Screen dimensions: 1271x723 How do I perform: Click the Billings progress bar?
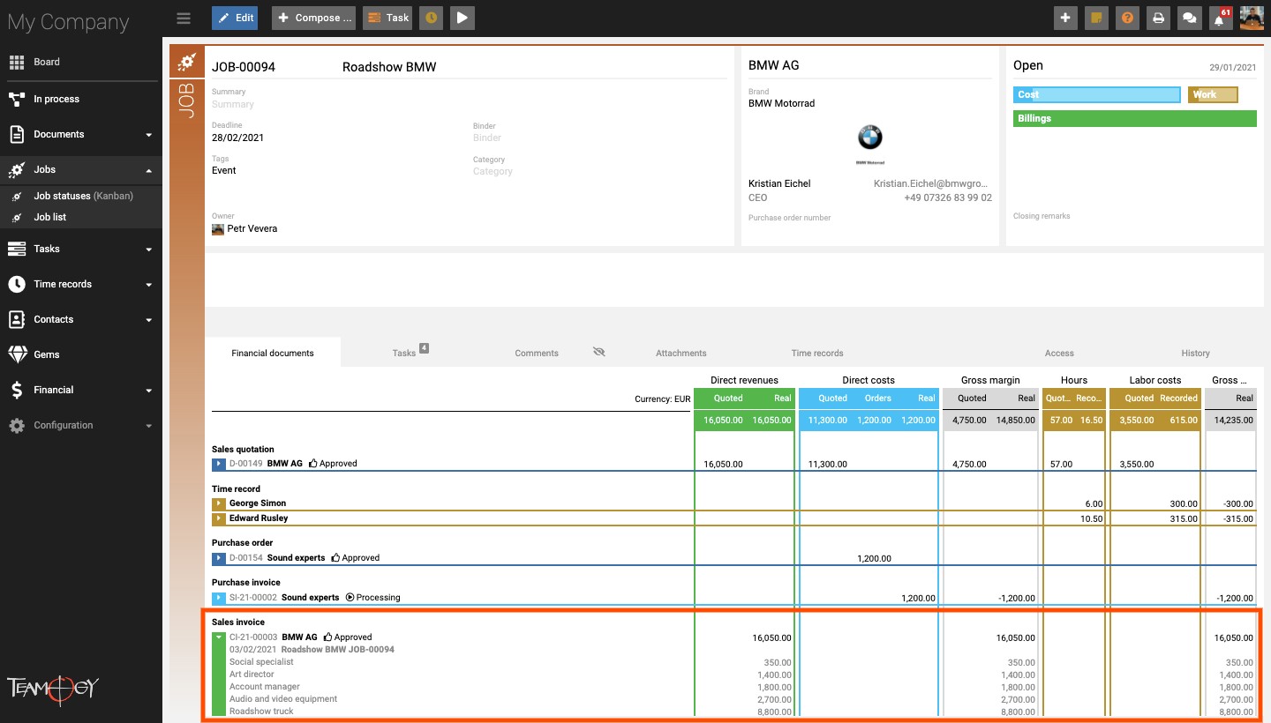click(1135, 118)
